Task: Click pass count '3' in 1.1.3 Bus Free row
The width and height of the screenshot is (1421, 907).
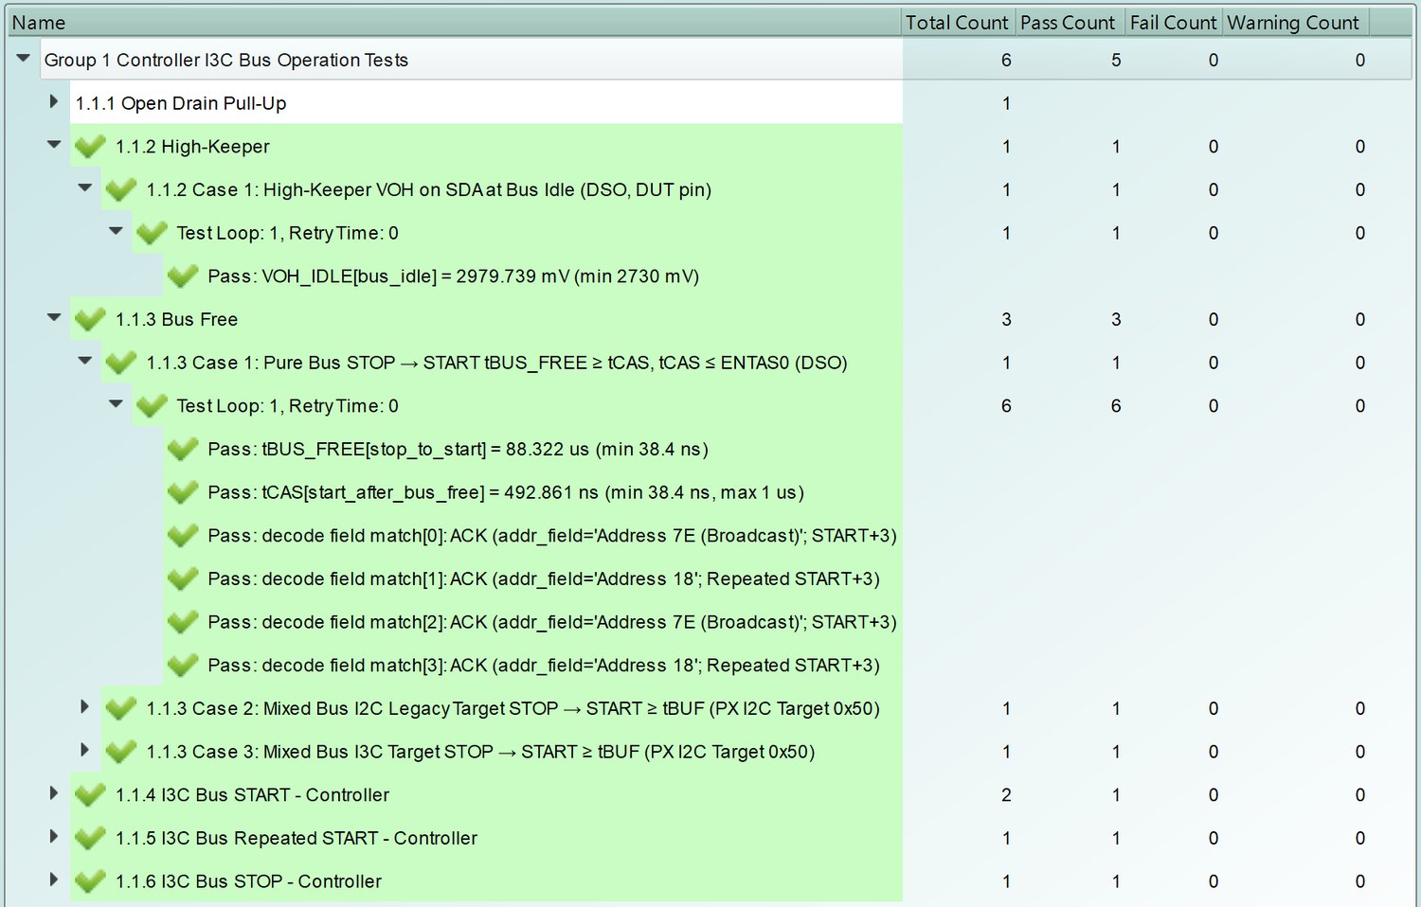Action: click(1116, 320)
